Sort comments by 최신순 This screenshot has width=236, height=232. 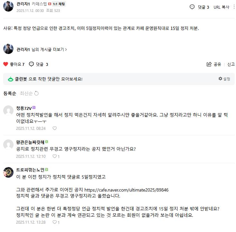click(26, 94)
